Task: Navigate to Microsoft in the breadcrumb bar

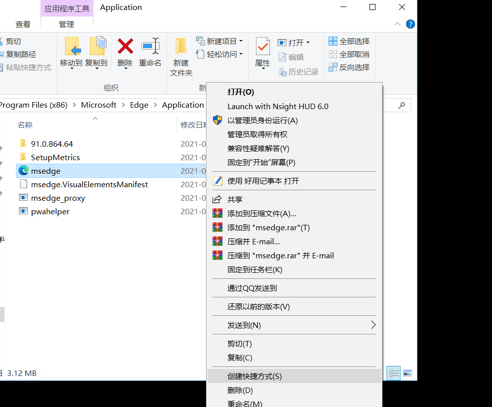Action: [98, 105]
